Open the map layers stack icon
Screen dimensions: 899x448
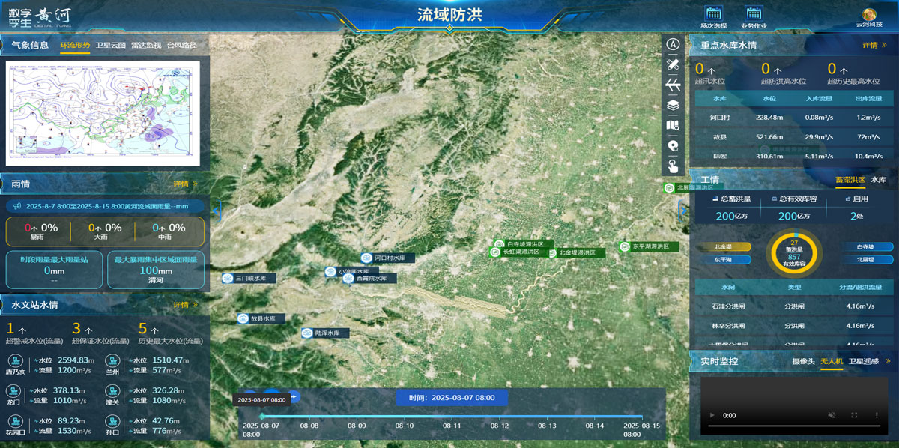tap(673, 105)
